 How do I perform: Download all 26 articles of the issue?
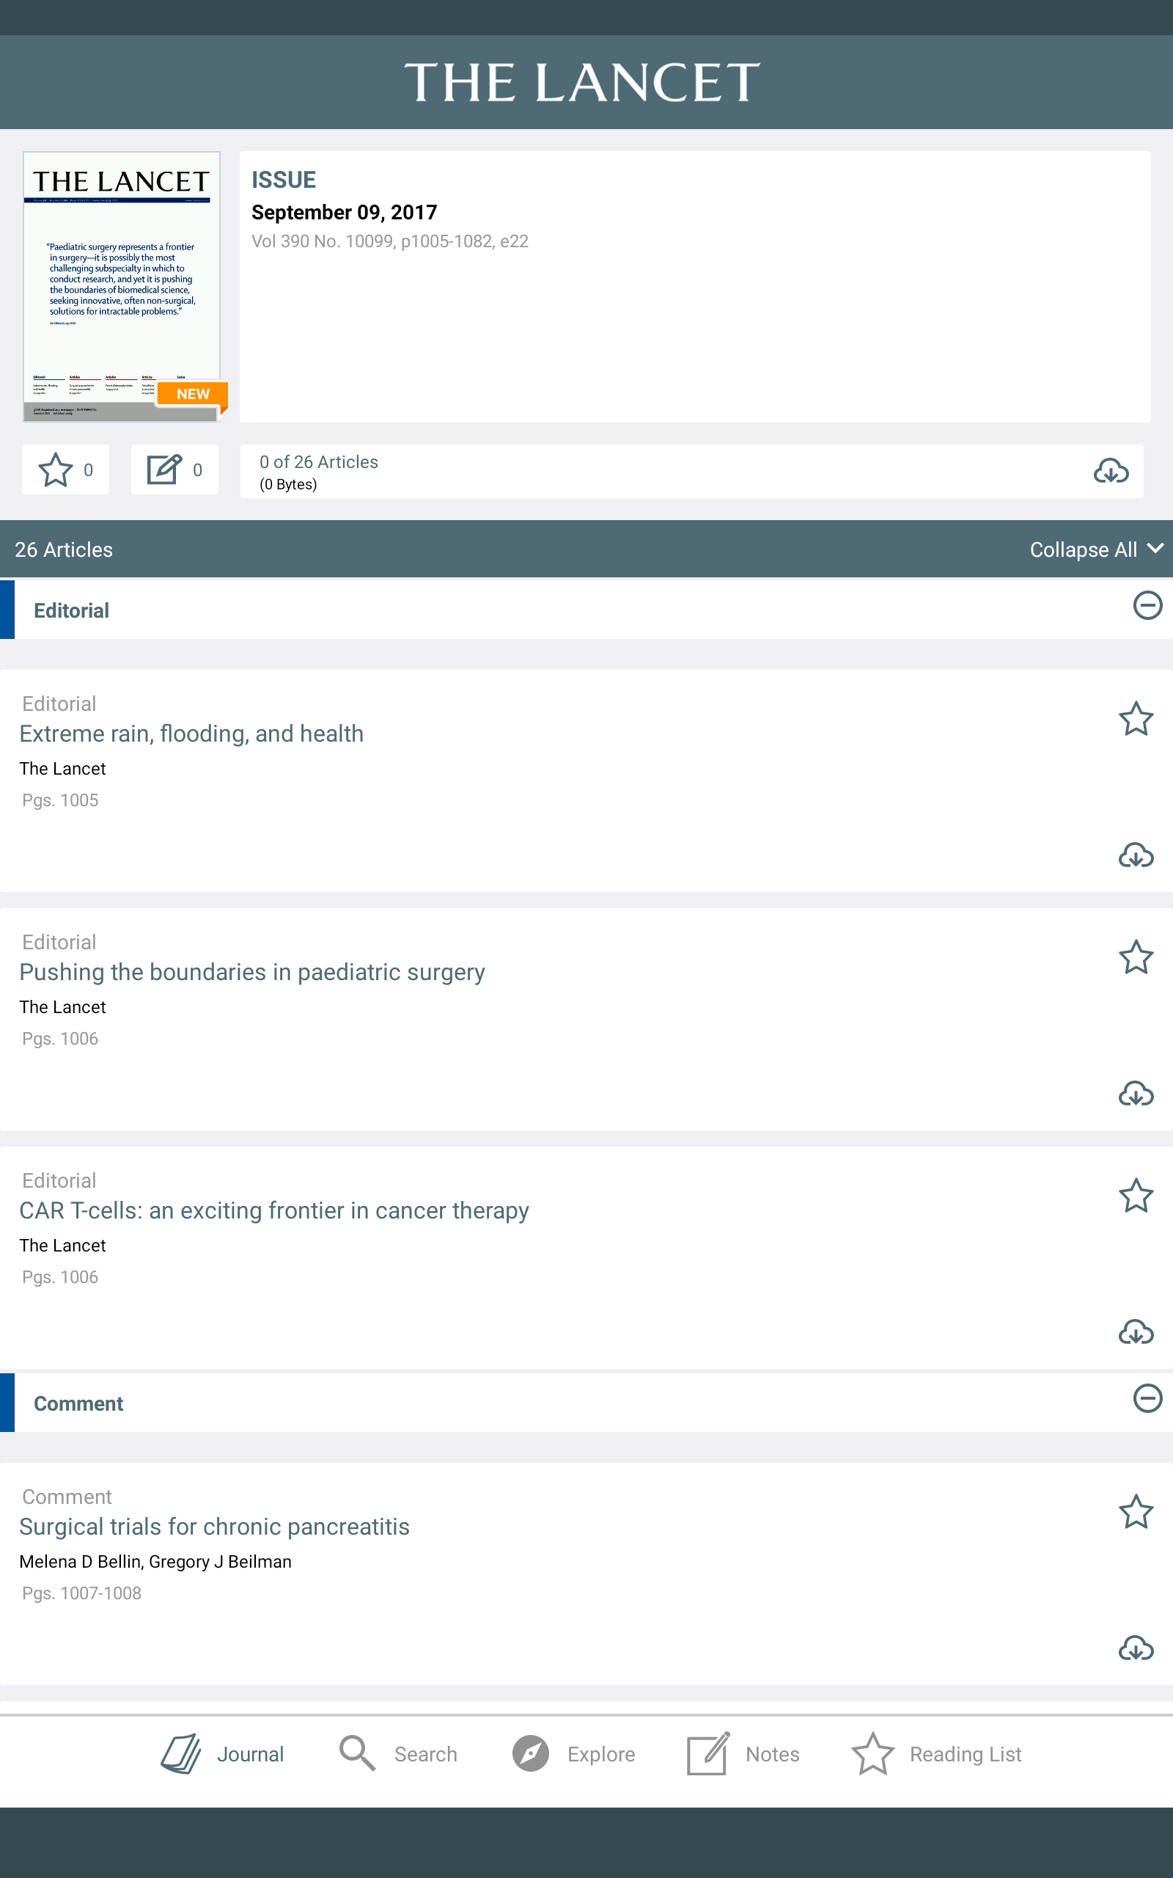click(x=1111, y=471)
